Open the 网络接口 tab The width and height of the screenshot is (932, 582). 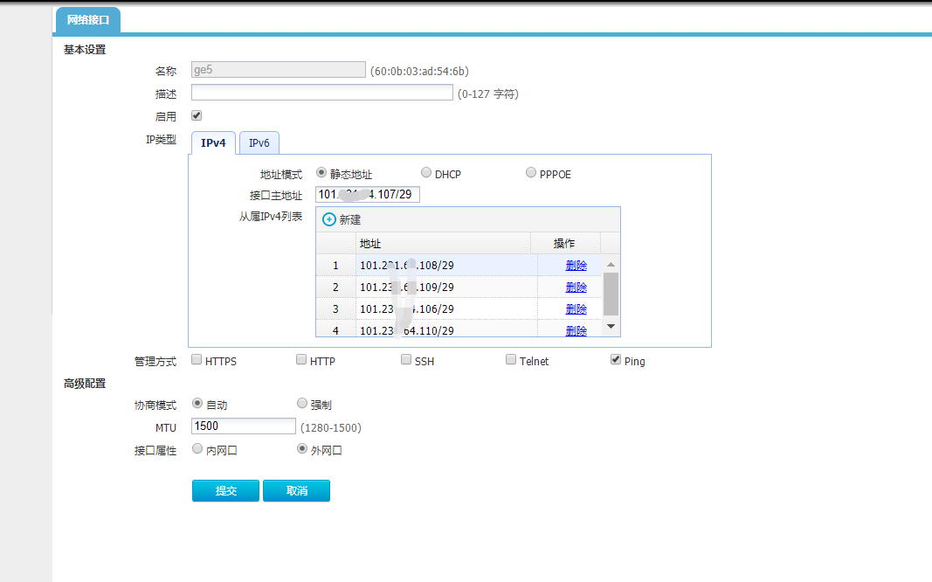[x=88, y=20]
